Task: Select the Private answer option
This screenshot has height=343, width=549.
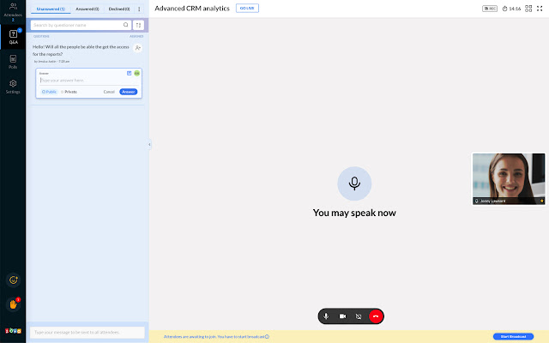Action: pyautogui.click(x=69, y=91)
